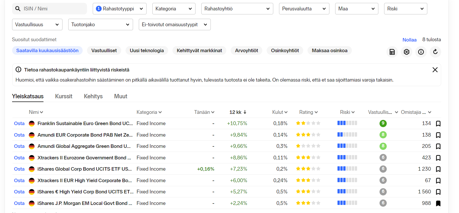Image resolution: width=459 pixels, height=213 pixels.
Task: Open Xtrackers II Eurozone Government Bond fund name
Action: [x=84, y=158]
